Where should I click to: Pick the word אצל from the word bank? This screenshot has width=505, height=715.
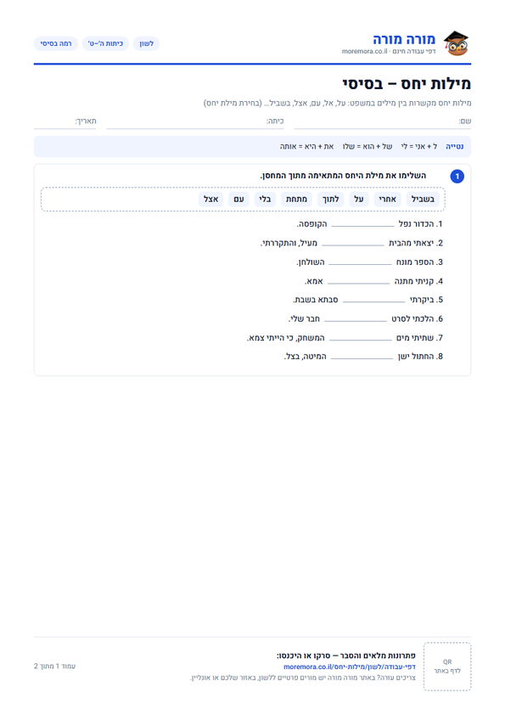(211, 200)
